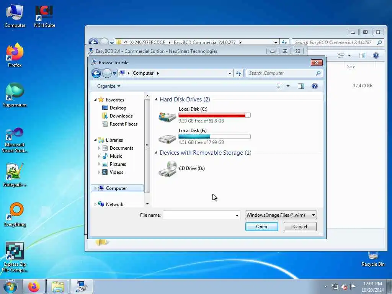Open the address bar previous locations dropdown
This screenshot has width=392, height=294.
[x=230, y=73]
